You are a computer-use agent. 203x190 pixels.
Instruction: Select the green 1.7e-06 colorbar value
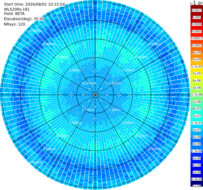[x=197, y=95]
